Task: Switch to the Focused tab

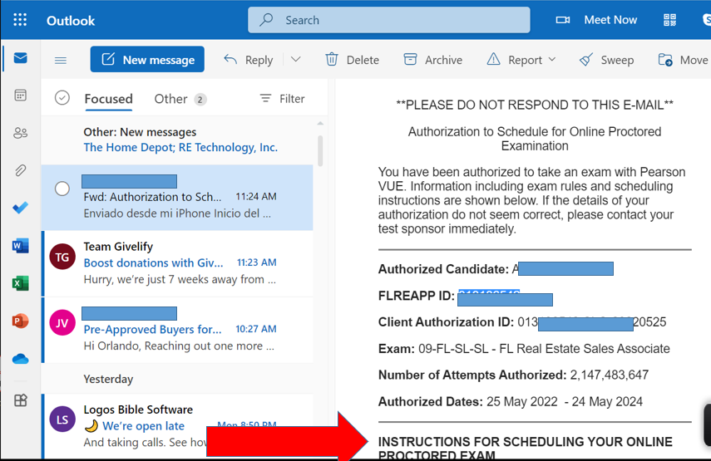Action: (108, 99)
